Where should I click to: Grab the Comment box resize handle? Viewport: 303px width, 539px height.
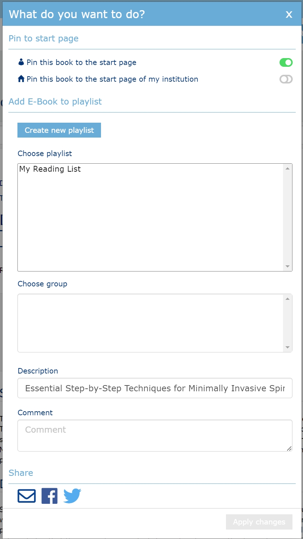pyautogui.click(x=289, y=449)
